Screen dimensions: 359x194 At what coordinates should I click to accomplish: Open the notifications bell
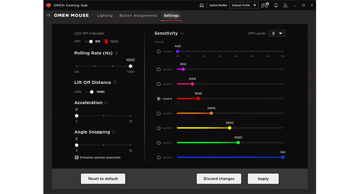[x=276, y=5]
